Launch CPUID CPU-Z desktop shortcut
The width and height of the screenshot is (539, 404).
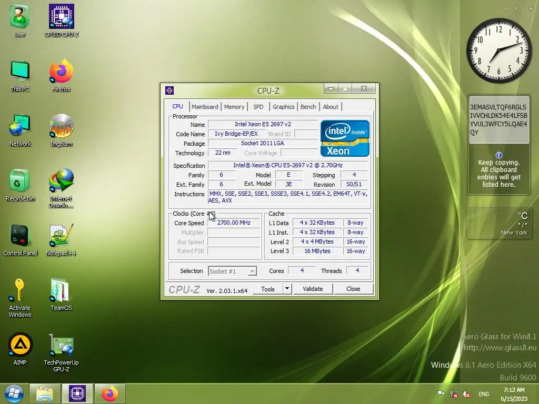[x=61, y=21]
